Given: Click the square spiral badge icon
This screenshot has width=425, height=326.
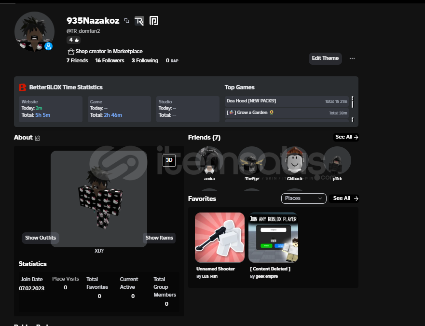Looking at the screenshot, I should tap(154, 21).
